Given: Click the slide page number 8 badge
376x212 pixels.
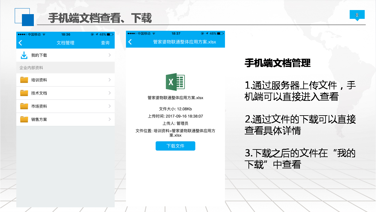Looking at the screenshot, I should [357, 15].
